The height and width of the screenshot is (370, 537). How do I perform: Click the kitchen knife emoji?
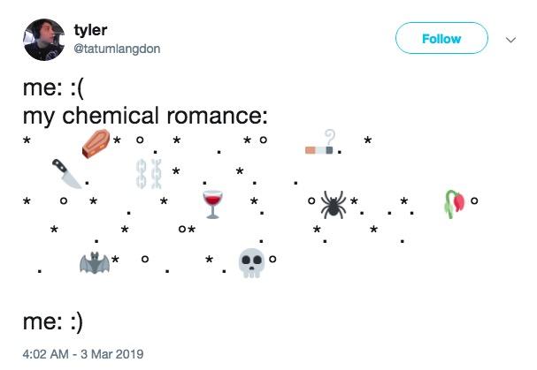pyautogui.click(x=66, y=173)
